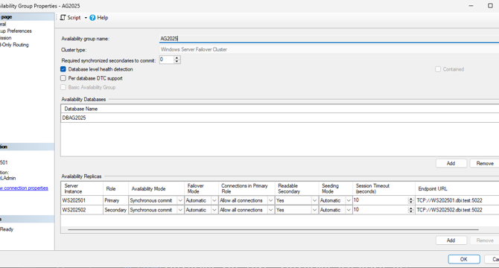Confirm the dialog with OK

point(464,259)
